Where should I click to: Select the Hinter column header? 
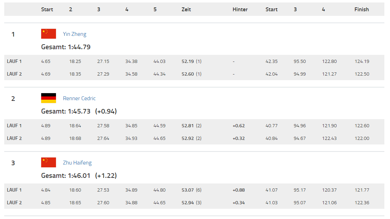point(240,9)
